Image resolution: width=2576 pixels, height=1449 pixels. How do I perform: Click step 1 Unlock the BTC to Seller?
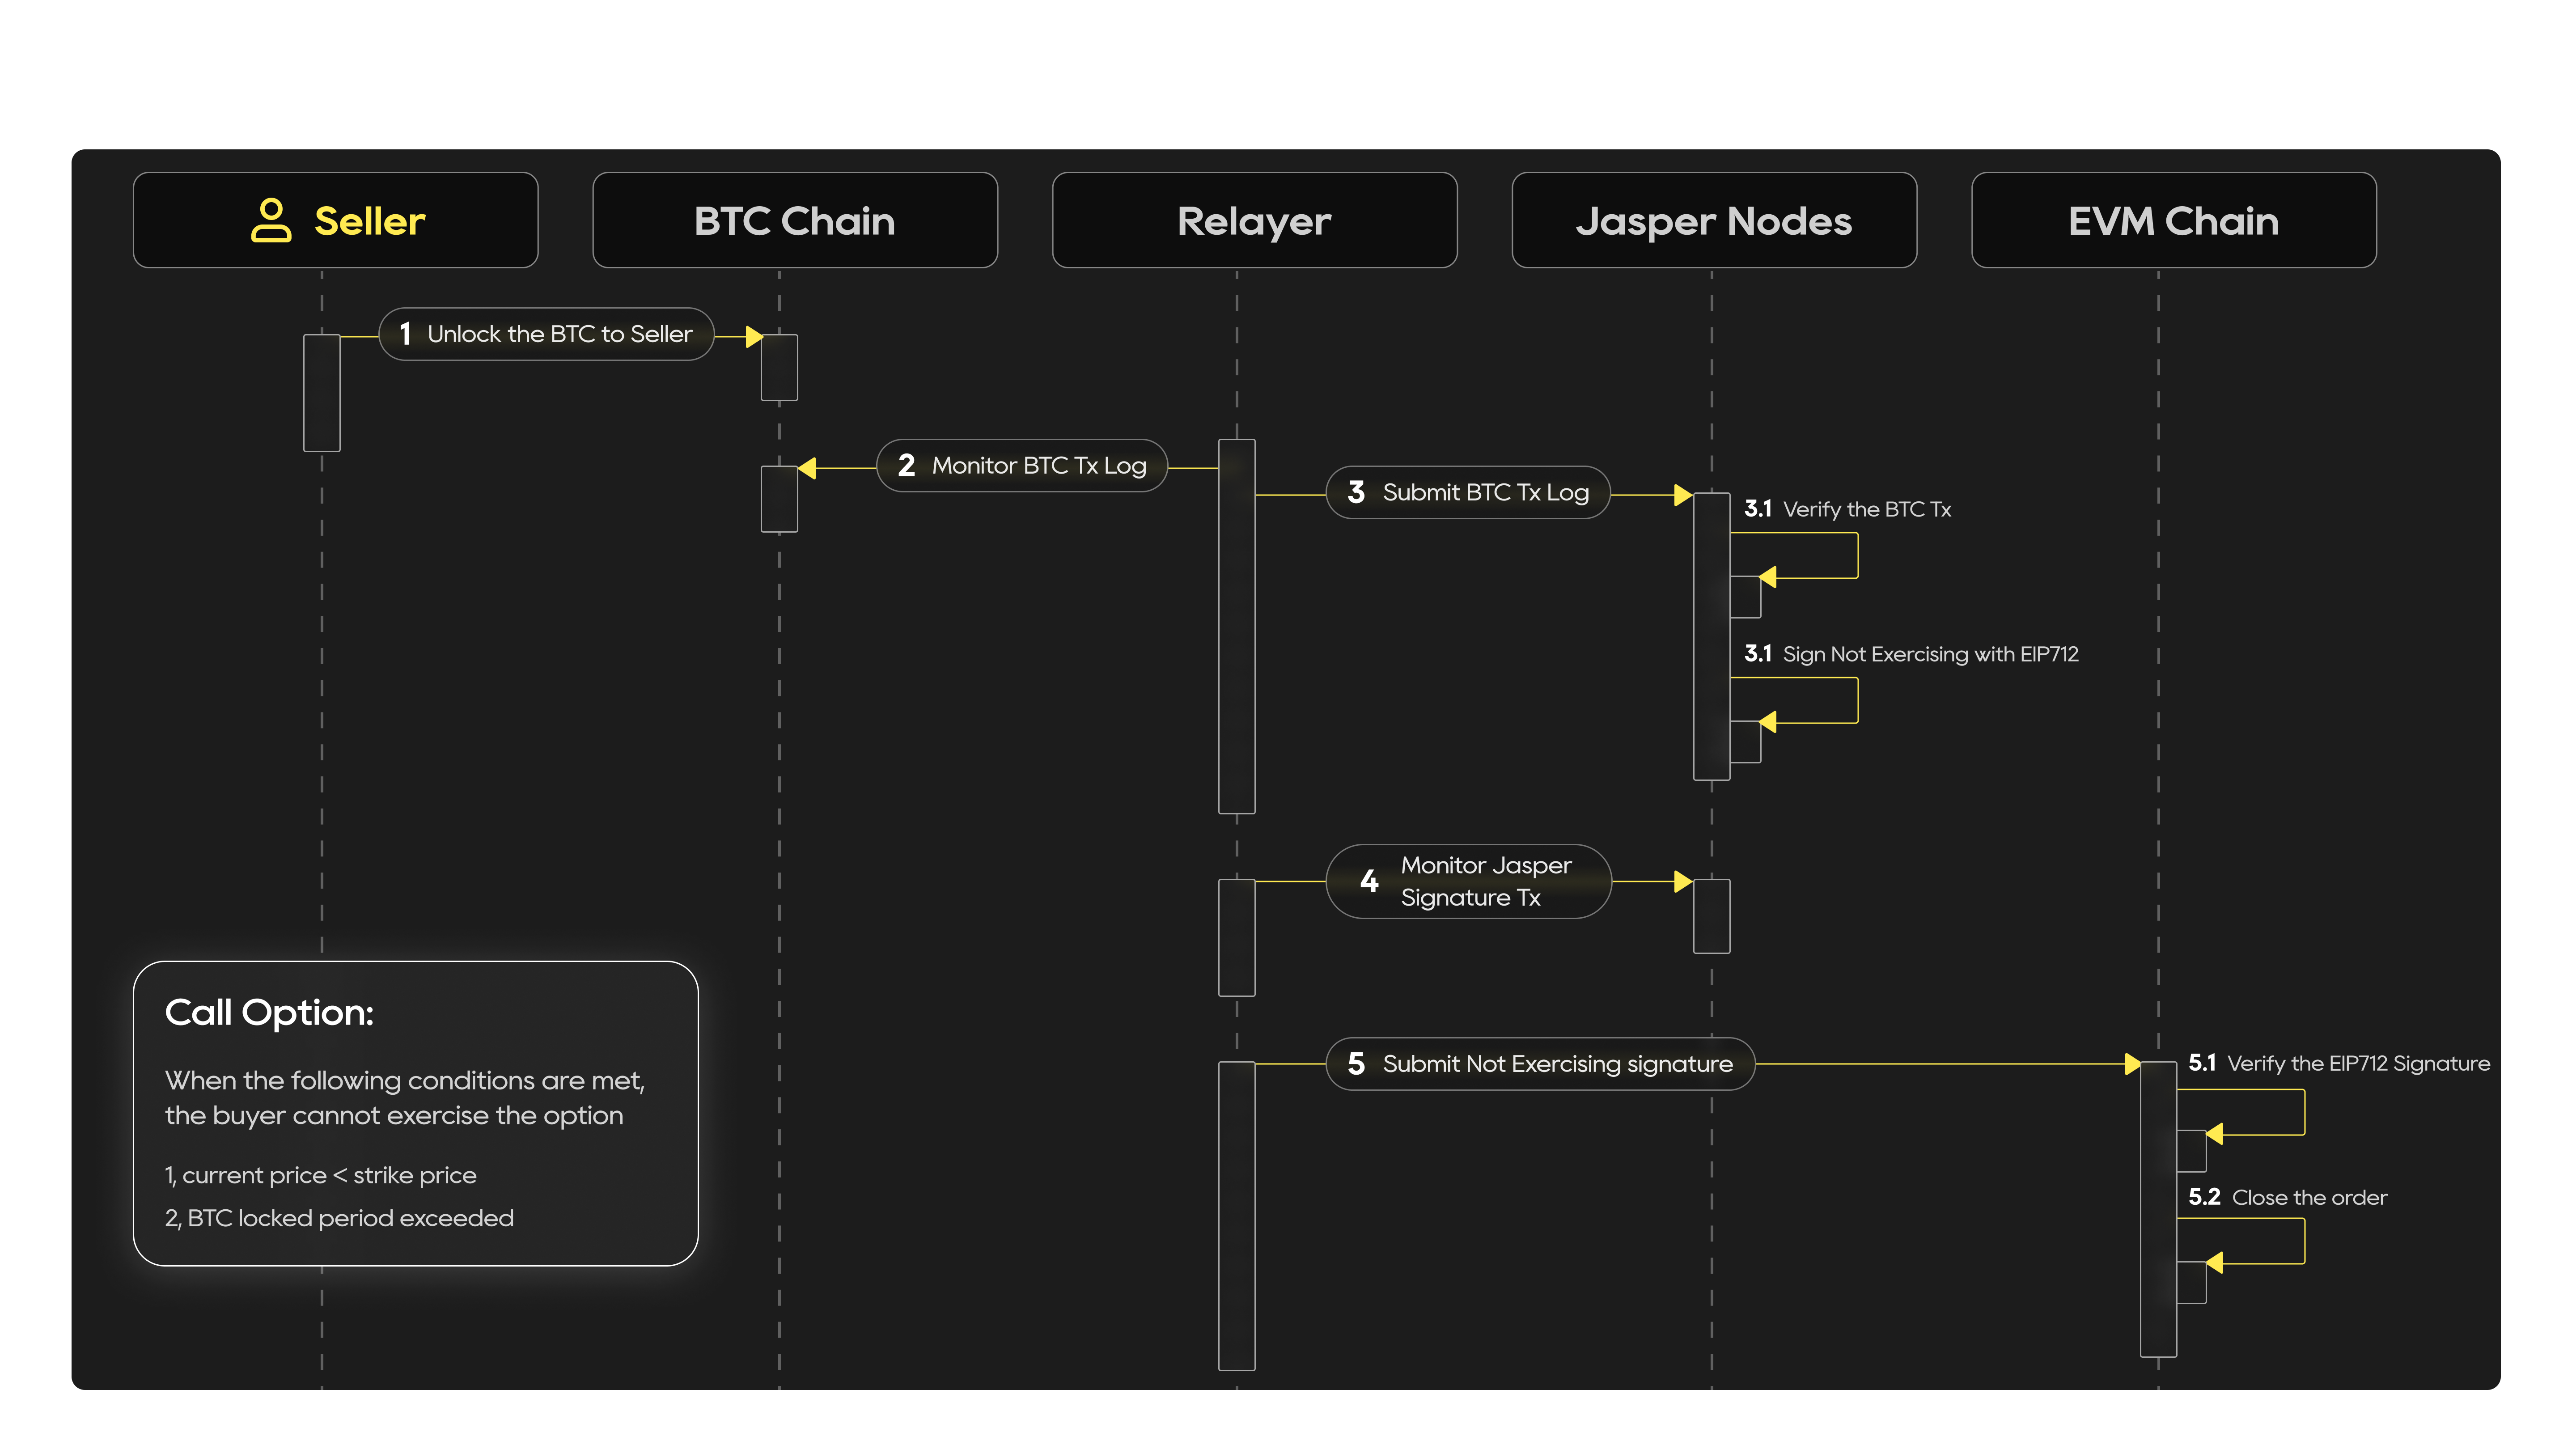[546, 334]
